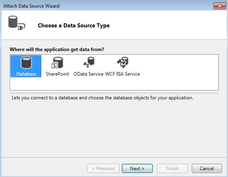228x177 pixels.
Task: Click the OData Service label
Action: coord(88,74)
